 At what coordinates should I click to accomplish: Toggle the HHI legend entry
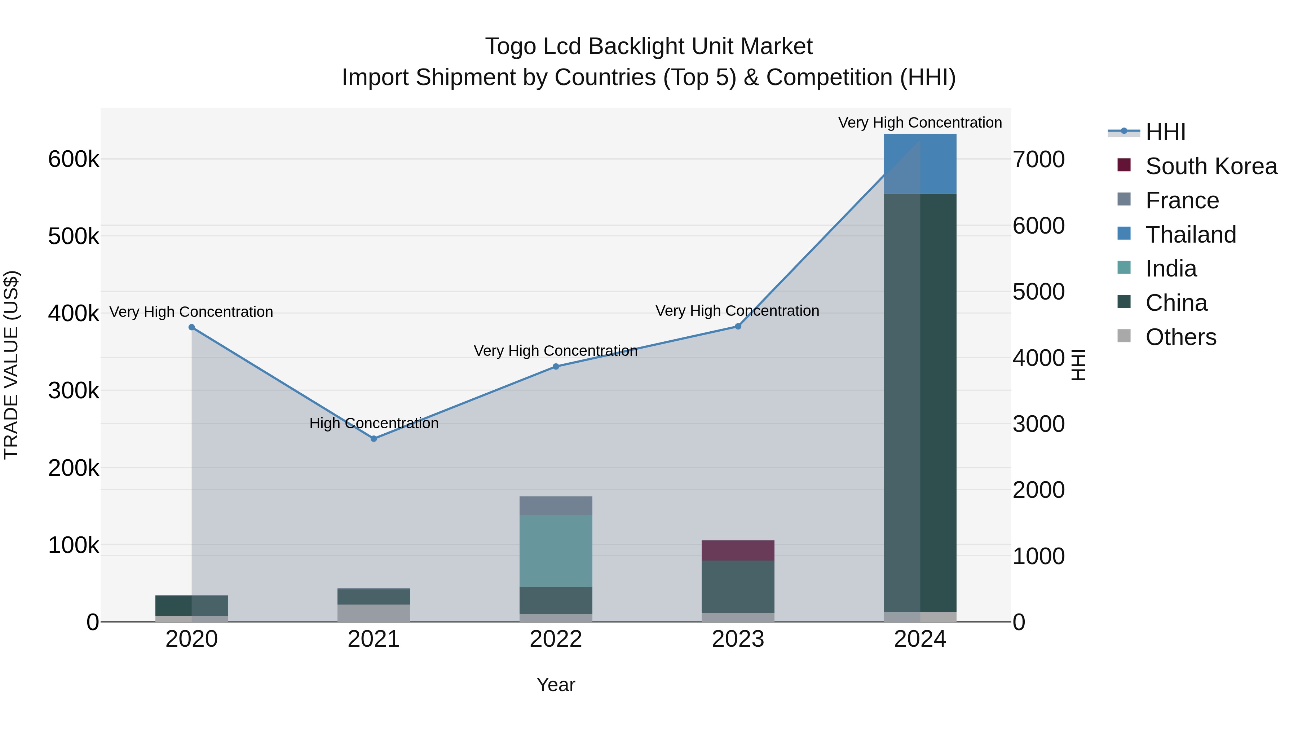(x=1146, y=132)
